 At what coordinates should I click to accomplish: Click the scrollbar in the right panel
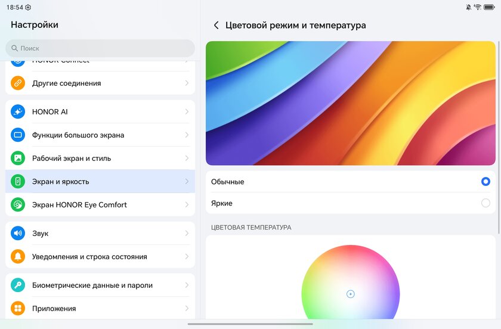pos(499,137)
